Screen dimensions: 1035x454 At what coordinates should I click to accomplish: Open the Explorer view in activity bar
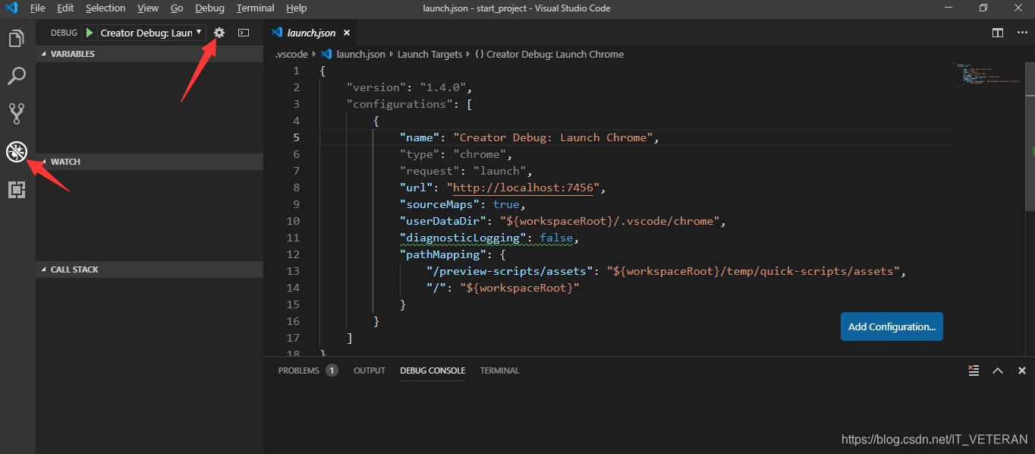[x=17, y=39]
